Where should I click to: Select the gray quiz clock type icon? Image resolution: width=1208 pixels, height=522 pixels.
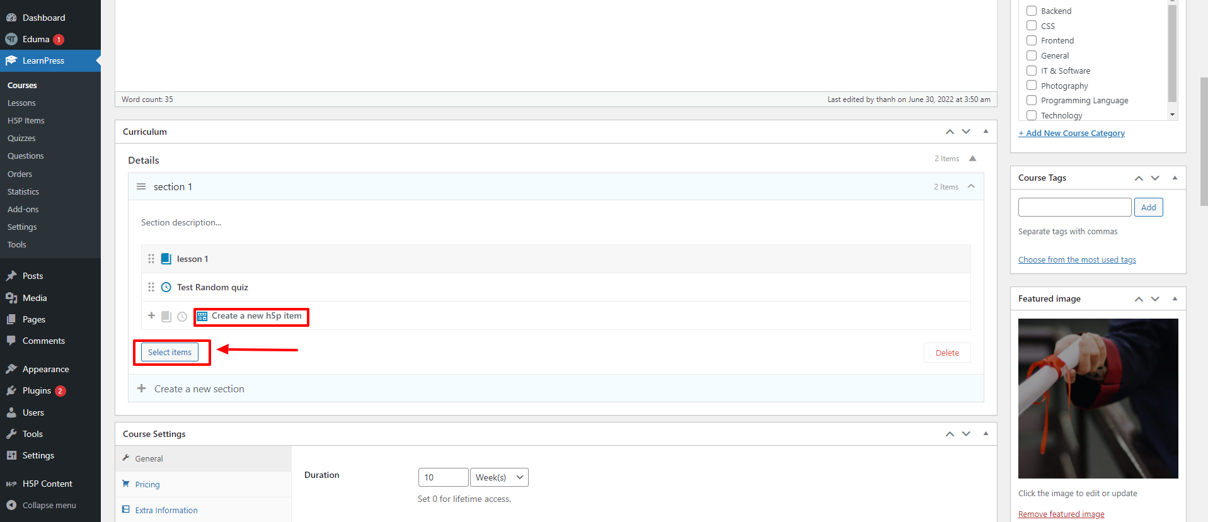182,316
